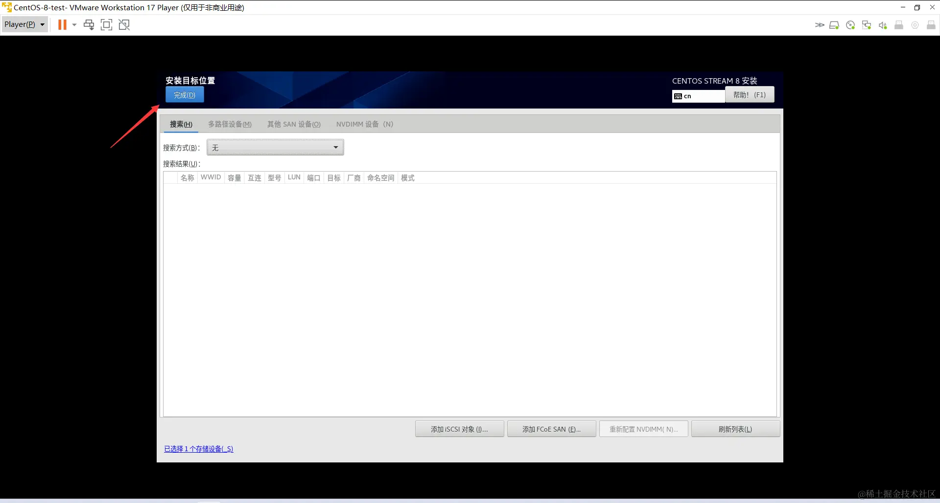
Task: Click 添加 FCoE SAN (E)... button
Action: pos(551,429)
